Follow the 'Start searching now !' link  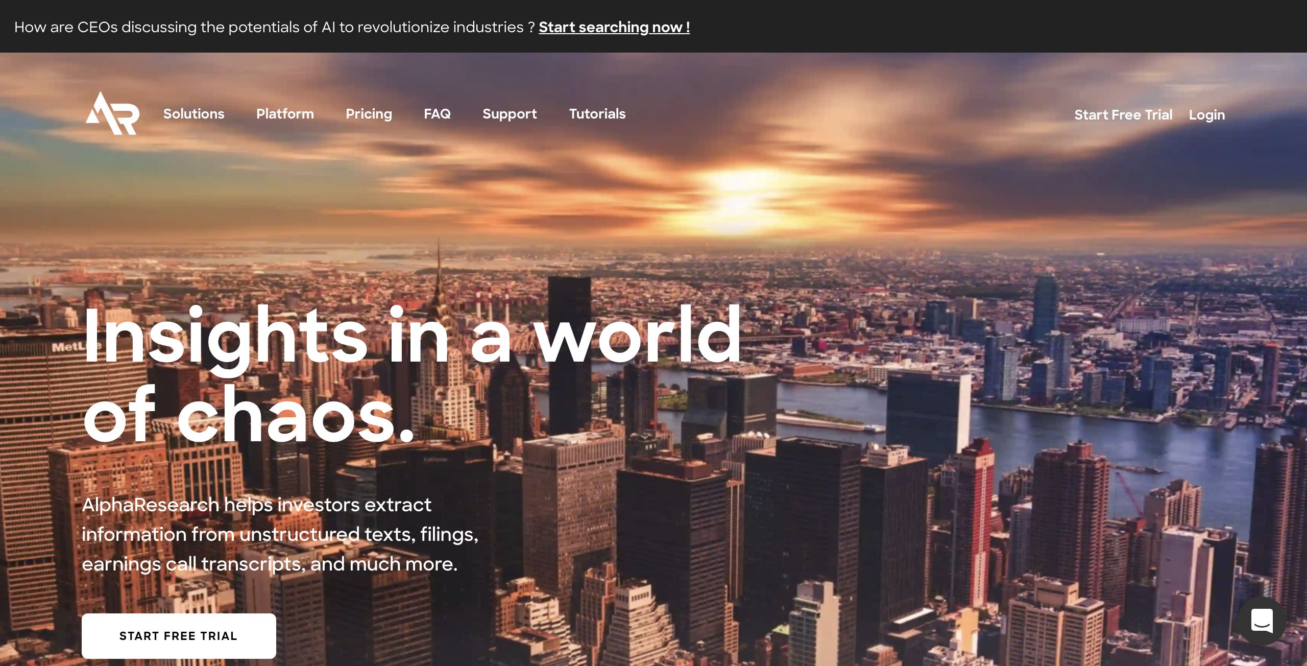point(614,27)
